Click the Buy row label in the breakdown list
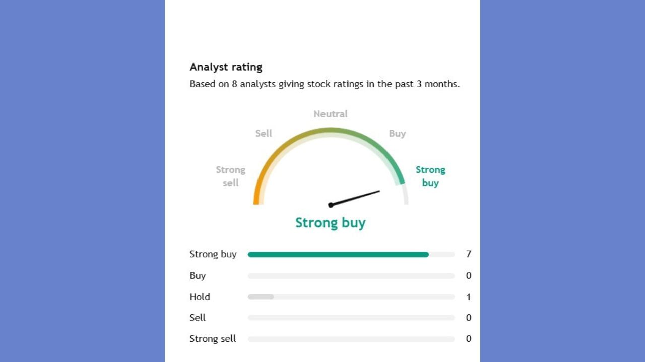Screen dimensions: 645x362 [198, 276]
